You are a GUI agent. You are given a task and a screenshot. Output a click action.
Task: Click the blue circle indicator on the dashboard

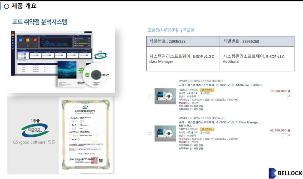tap(20, 40)
